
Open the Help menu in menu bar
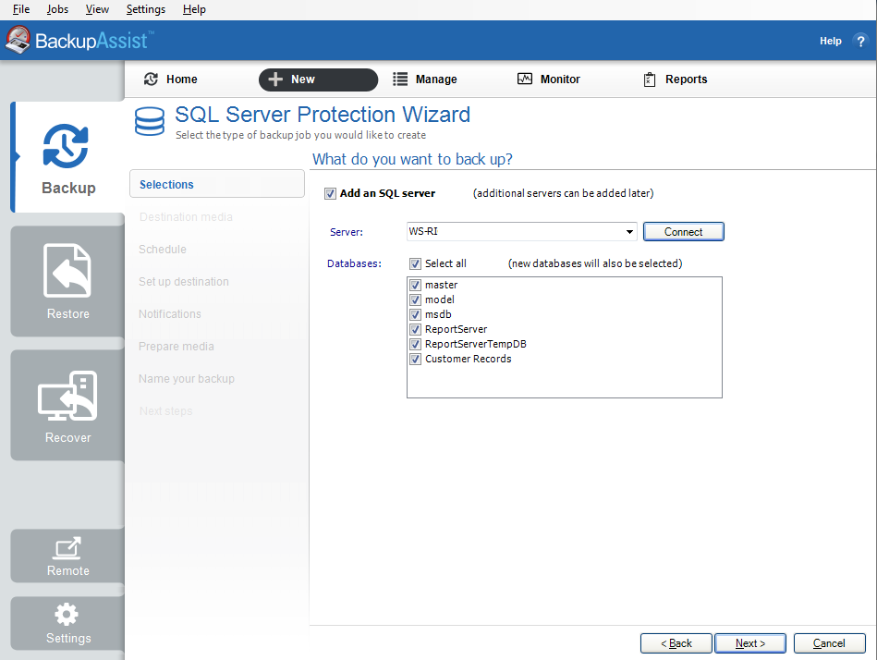(194, 9)
